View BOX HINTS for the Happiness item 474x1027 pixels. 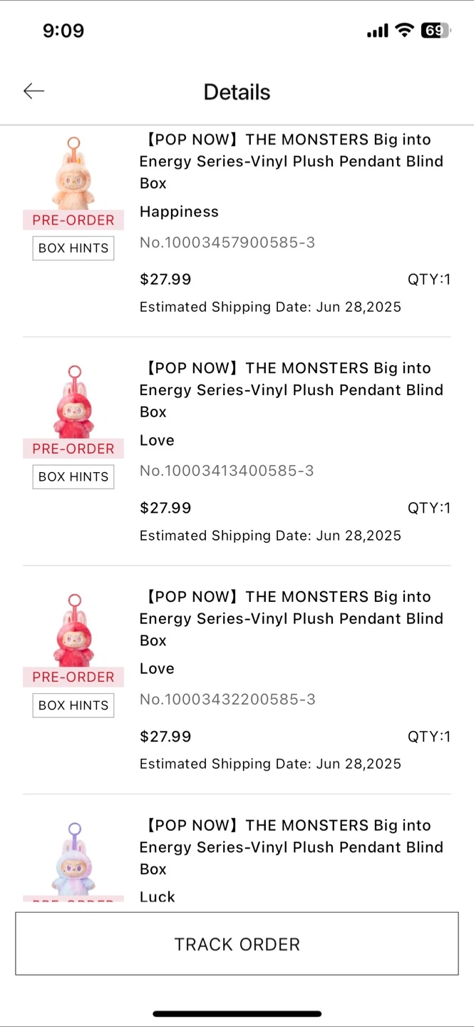click(x=73, y=248)
